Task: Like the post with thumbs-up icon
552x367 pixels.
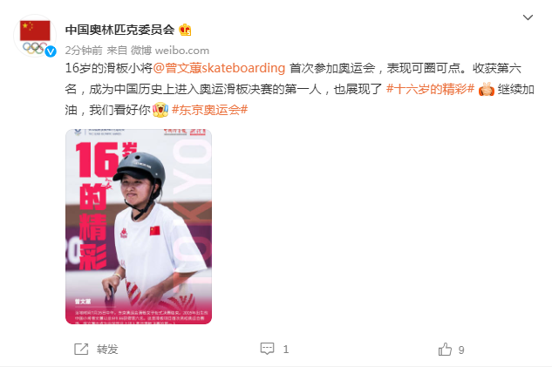Action: (x=445, y=349)
